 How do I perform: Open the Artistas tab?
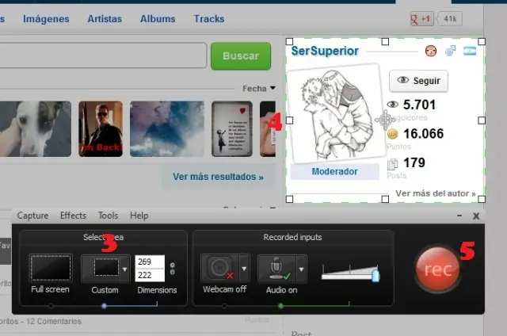coord(105,19)
